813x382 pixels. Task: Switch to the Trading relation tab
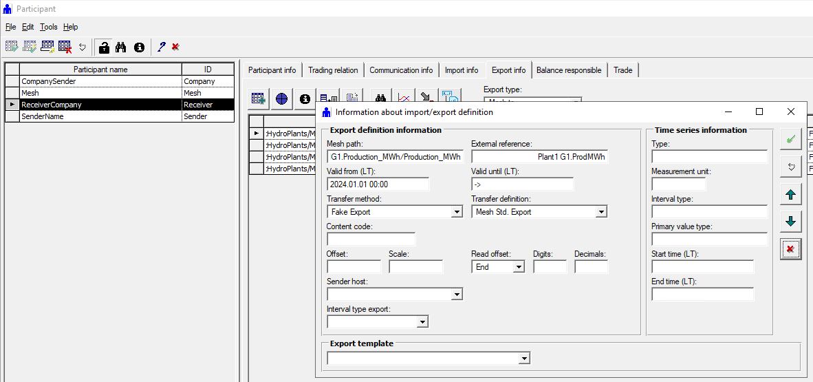pos(333,70)
